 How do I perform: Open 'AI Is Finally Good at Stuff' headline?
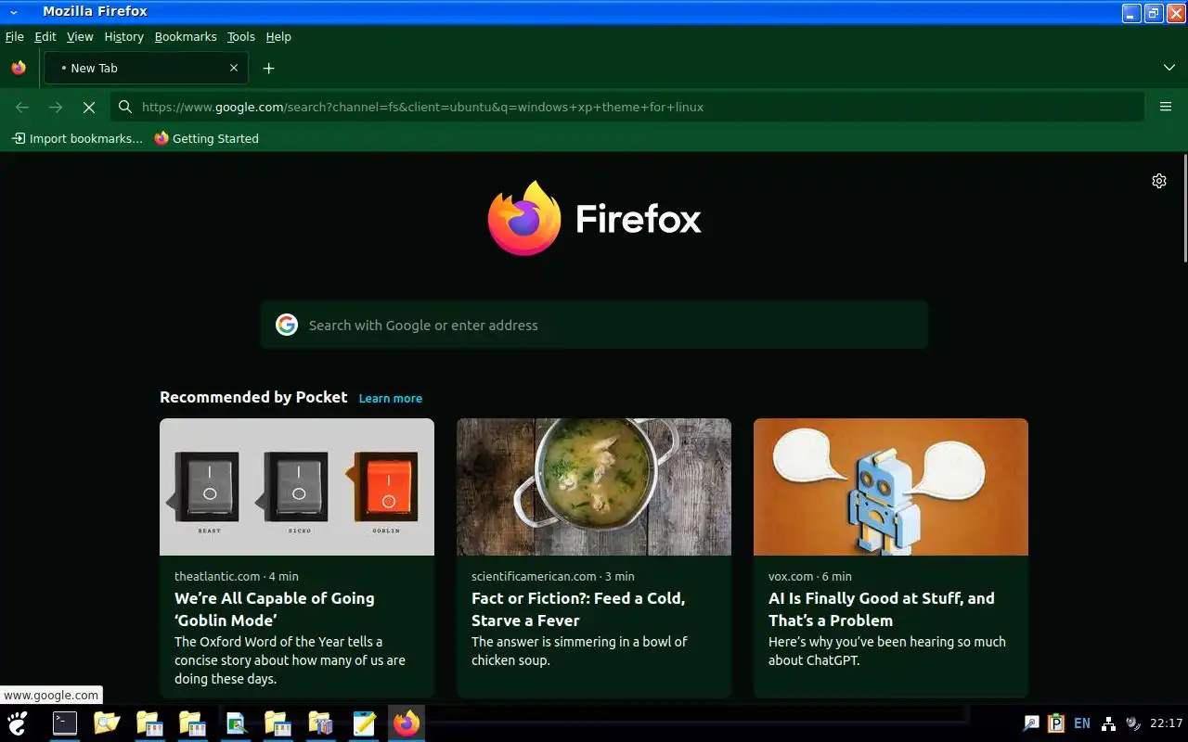pos(882,609)
